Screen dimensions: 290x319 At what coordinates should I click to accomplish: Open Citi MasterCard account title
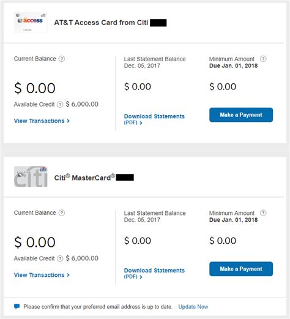(84, 178)
